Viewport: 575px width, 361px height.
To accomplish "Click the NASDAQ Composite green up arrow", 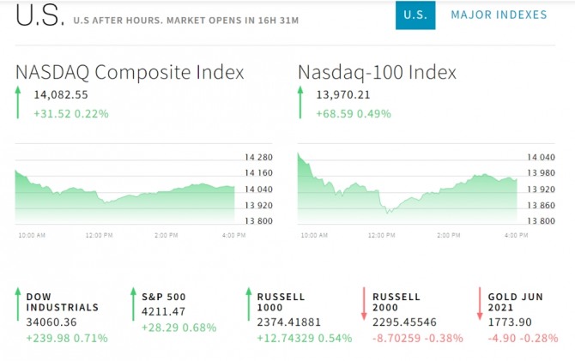I will pos(19,103).
